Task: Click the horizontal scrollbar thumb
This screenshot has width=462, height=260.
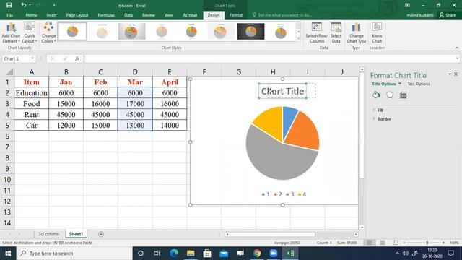Action: click(273, 234)
